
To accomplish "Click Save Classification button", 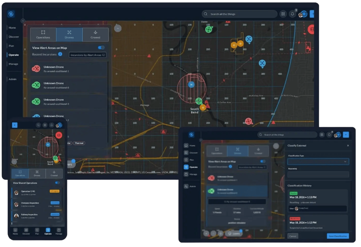I will pyautogui.click(x=338, y=236).
